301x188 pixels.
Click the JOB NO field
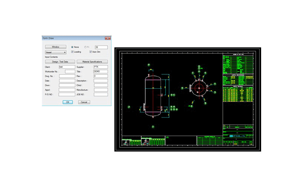click(101, 94)
